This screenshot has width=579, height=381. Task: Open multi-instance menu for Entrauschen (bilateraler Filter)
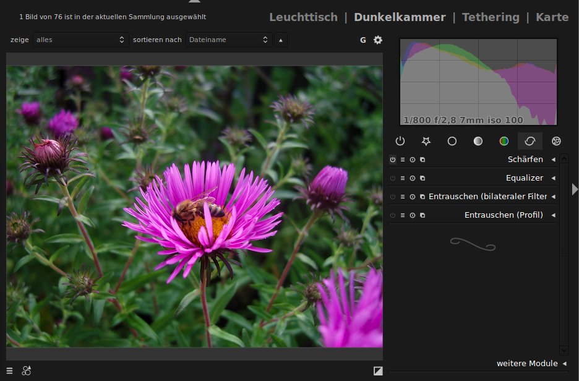(422, 197)
